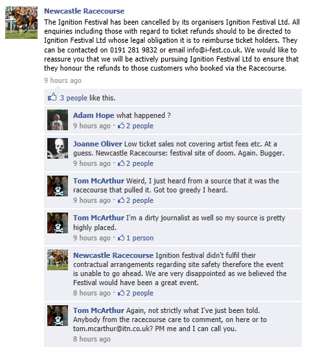This screenshot has height=348, width=316.
Task: Click the like icon under Newcastle Racecourse's reply
Action: click(121, 293)
